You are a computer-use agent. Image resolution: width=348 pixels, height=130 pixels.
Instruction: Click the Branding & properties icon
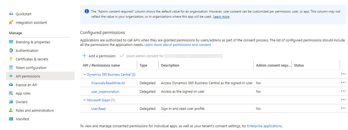[11, 42]
